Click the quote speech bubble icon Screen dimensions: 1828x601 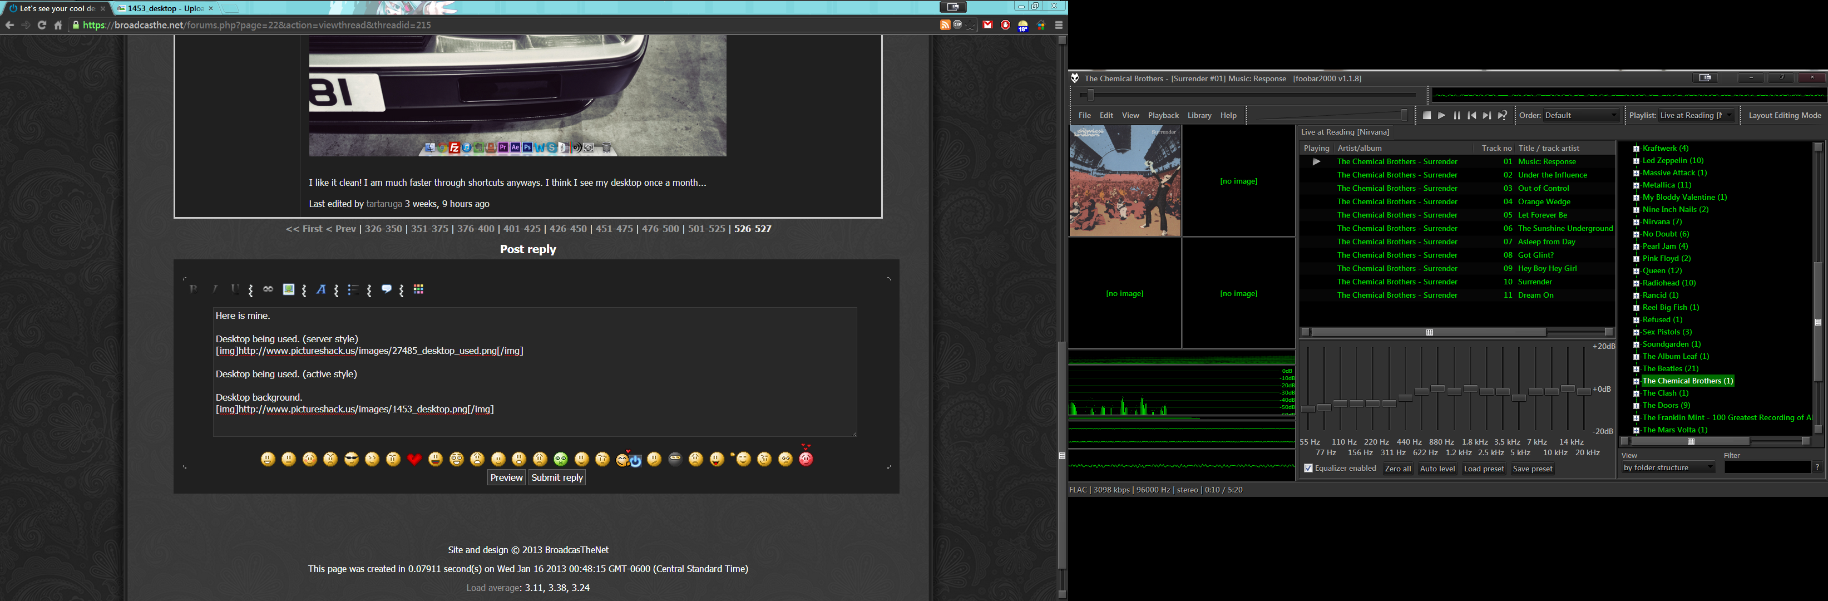pos(386,289)
